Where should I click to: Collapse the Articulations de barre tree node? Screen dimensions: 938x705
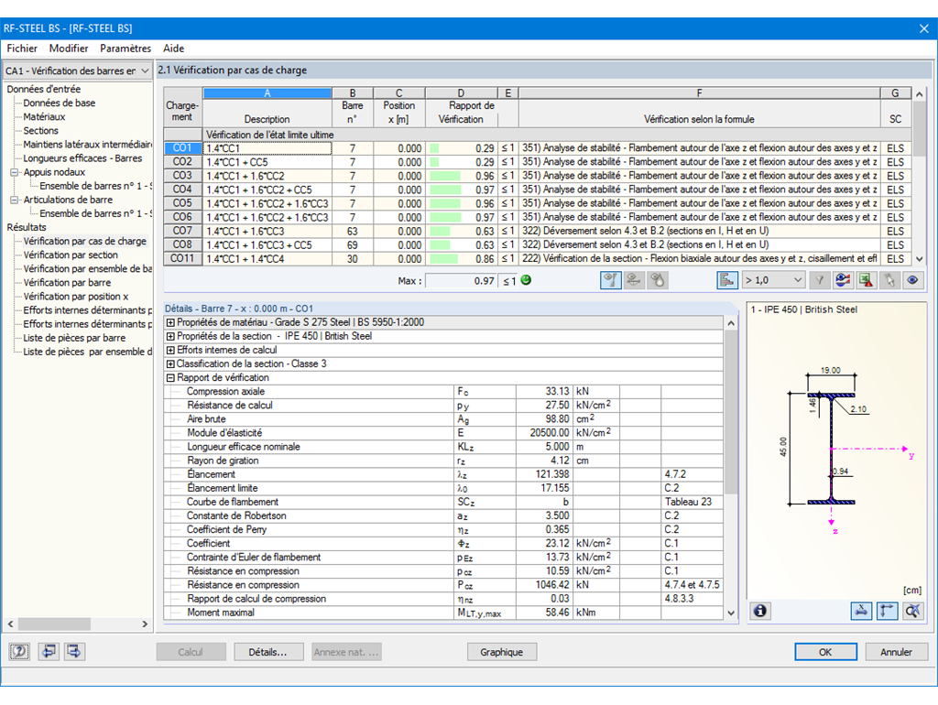15,200
